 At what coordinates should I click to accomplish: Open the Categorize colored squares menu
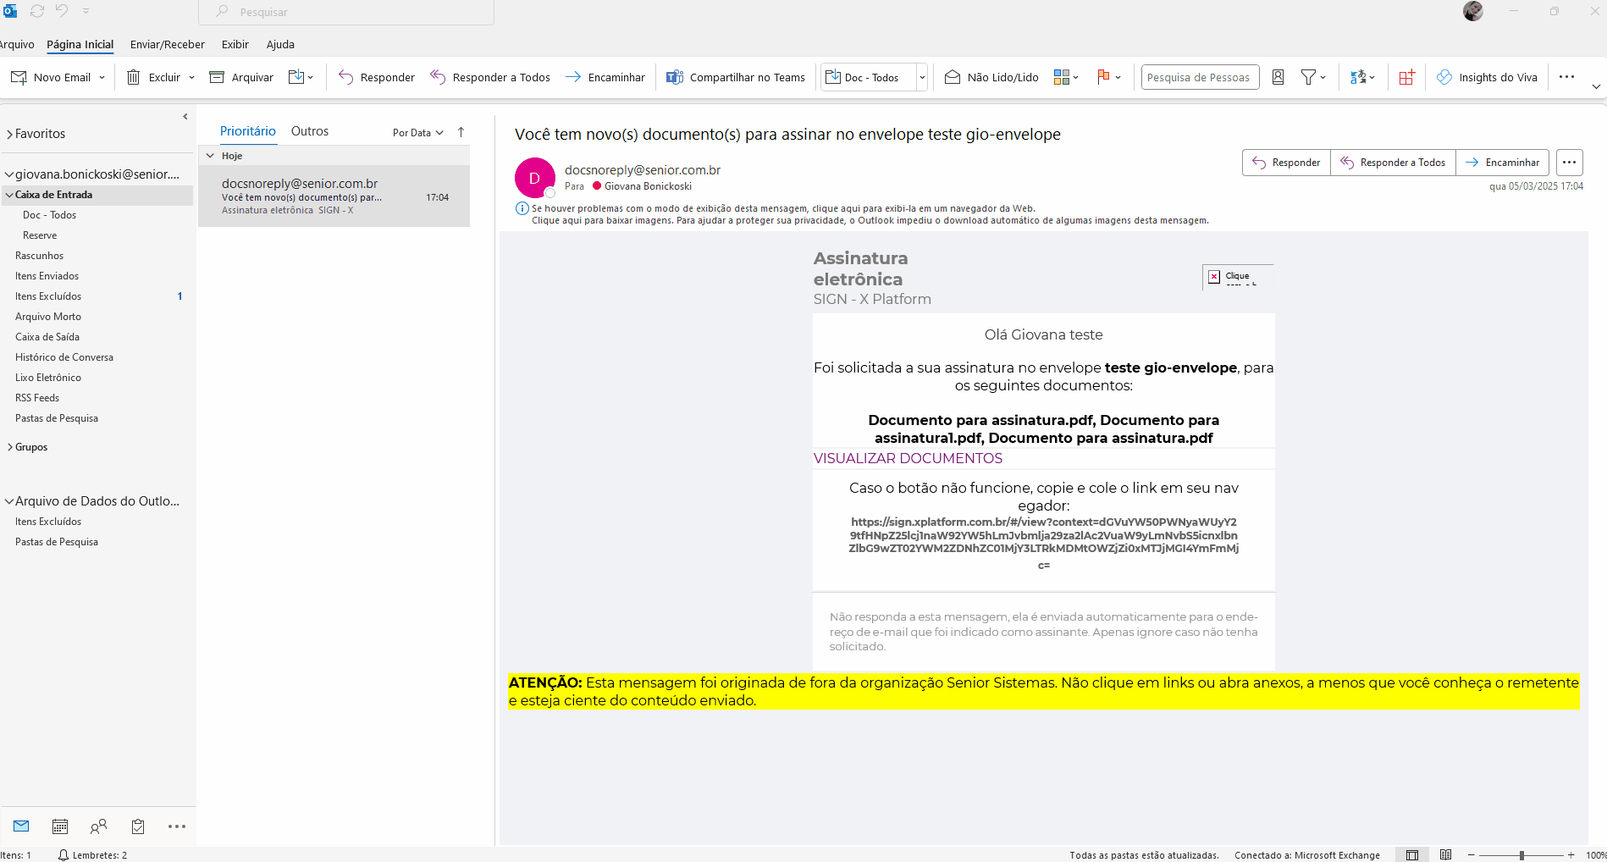tap(1066, 77)
